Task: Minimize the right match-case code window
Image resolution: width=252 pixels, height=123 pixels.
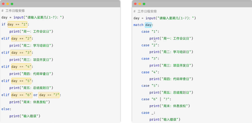Action: tap(140, 4)
